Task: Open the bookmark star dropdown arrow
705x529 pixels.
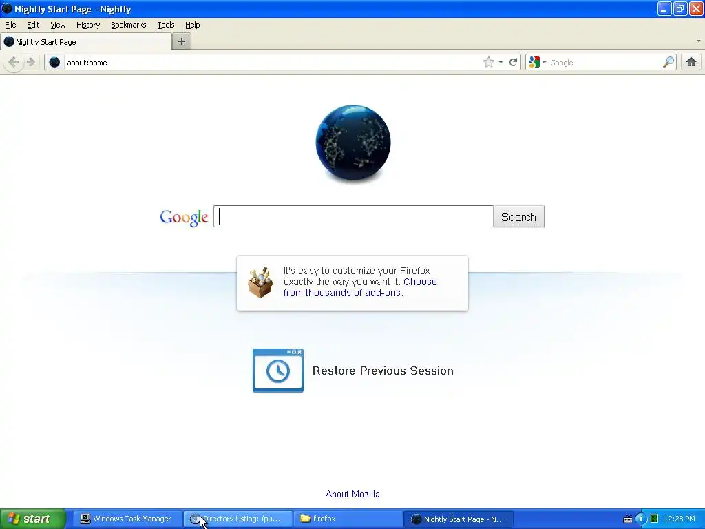Action: click(501, 63)
